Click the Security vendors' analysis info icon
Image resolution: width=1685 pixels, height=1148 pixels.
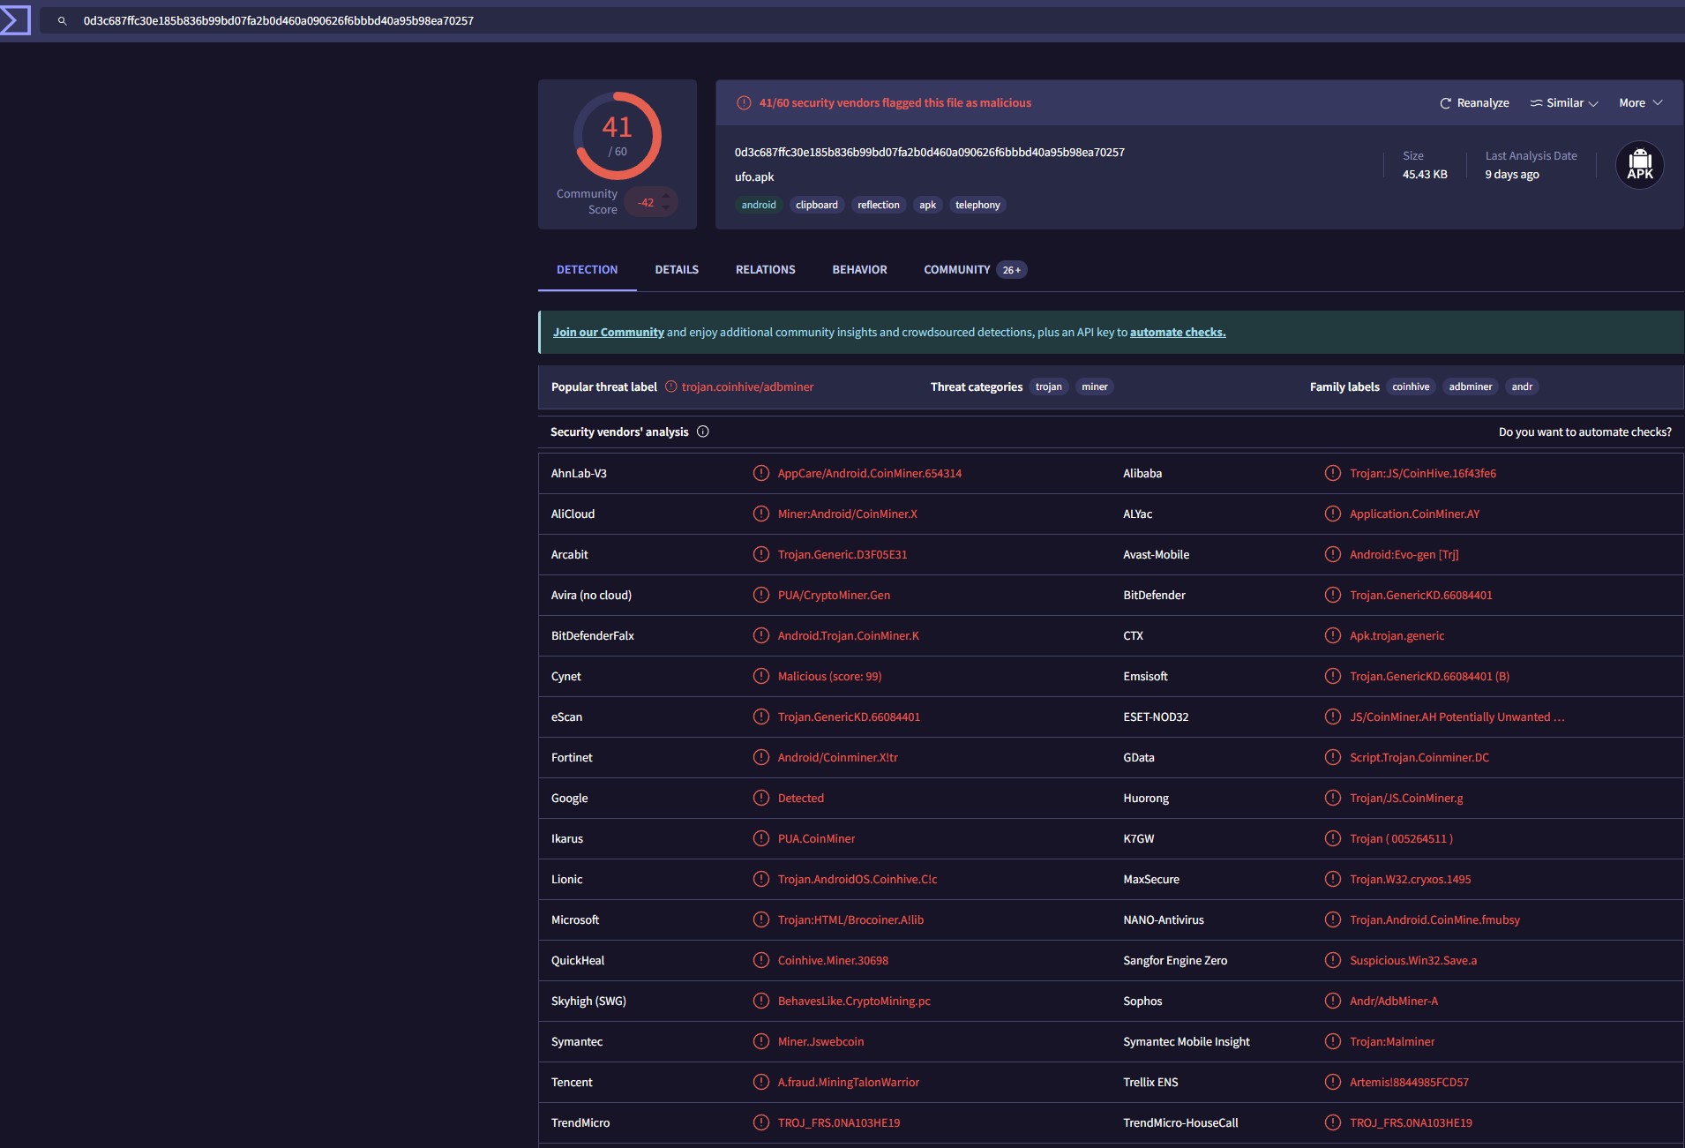coord(703,431)
